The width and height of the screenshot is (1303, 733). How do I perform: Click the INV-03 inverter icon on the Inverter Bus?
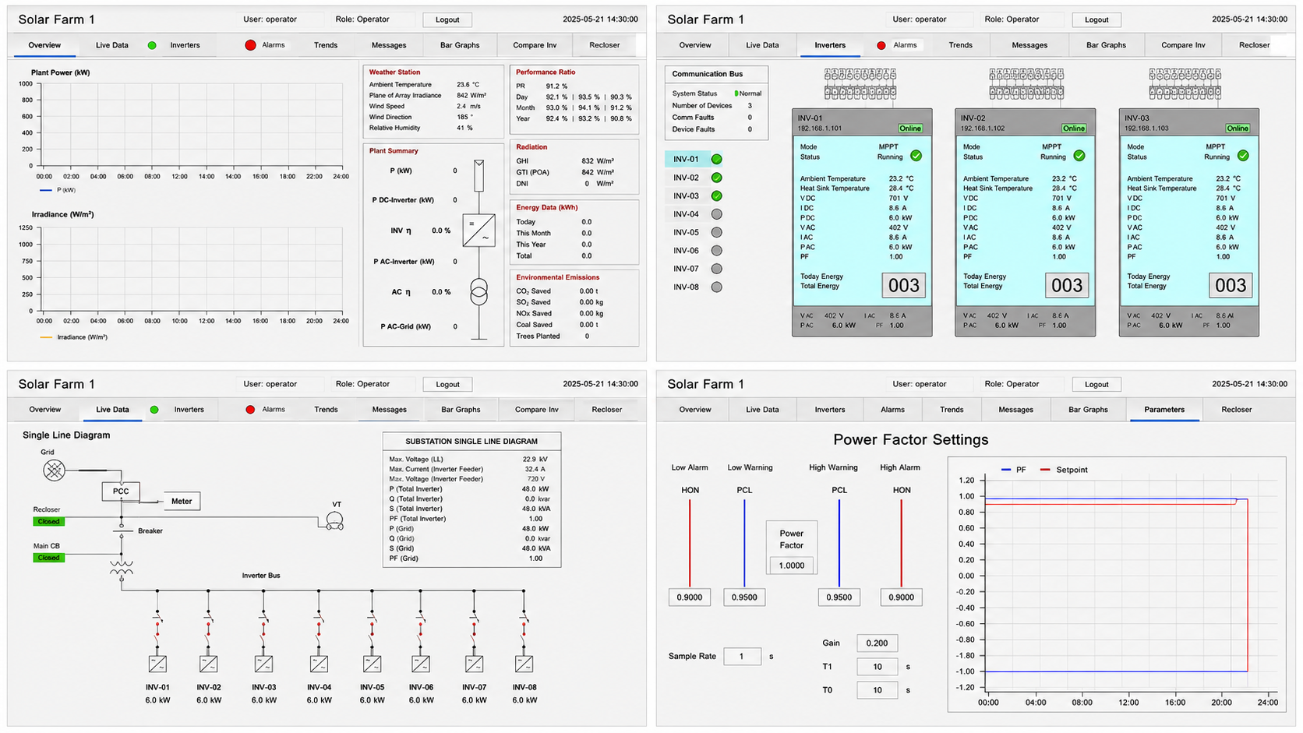click(x=263, y=664)
